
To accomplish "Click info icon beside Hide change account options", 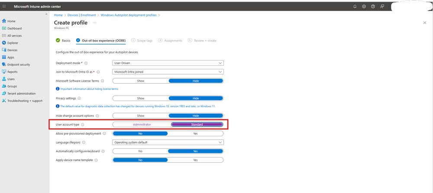I will tap(97, 116).
